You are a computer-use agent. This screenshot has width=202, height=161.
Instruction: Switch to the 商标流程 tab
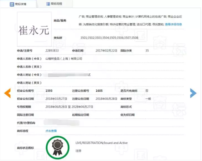point(54,4)
